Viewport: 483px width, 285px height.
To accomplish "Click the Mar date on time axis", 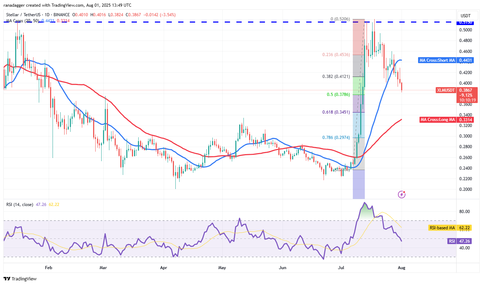I will [103, 268].
